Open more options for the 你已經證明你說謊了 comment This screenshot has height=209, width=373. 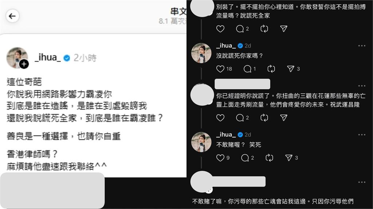[x=362, y=86]
